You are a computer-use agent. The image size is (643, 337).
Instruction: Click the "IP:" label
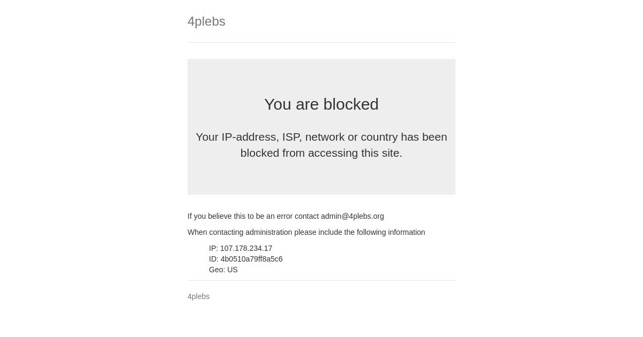tap(213, 248)
